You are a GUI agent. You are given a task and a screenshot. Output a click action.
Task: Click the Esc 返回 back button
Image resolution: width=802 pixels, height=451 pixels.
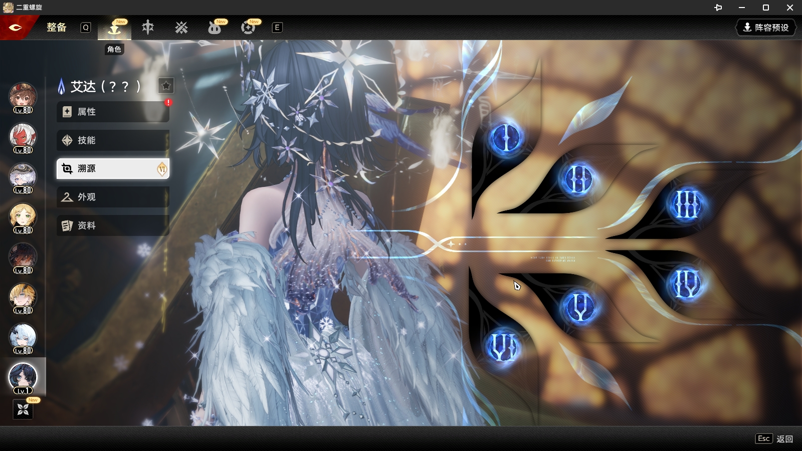click(x=774, y=438)
